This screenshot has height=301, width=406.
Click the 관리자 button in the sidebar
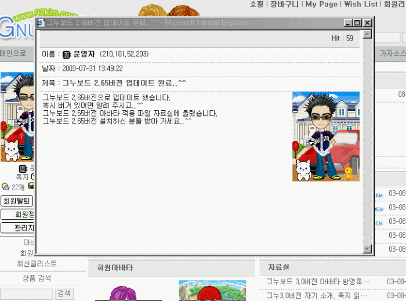coord(17,228)
